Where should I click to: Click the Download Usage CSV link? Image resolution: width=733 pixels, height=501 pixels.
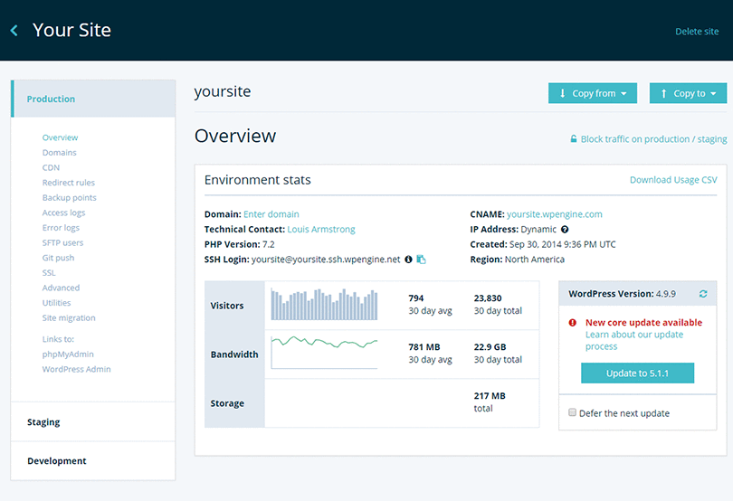(x=672, y=180)
